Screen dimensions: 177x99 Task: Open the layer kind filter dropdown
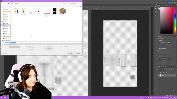point(161,69)
